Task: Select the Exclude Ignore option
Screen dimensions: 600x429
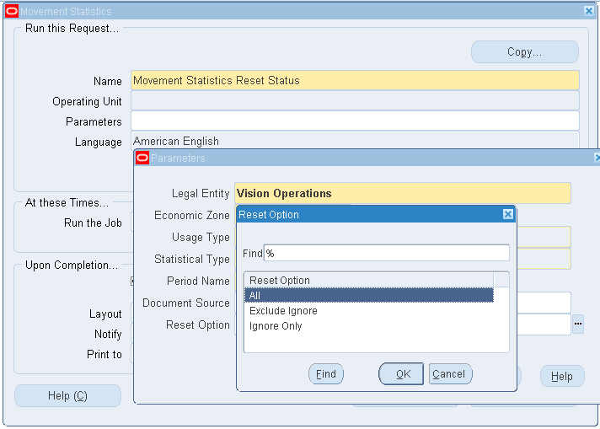Action: tap(369, 310)
